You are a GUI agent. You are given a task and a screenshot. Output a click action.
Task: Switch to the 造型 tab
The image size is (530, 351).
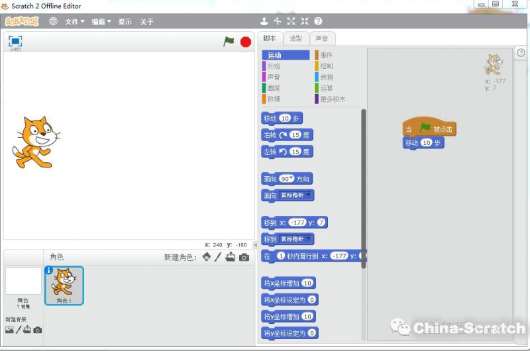[x=296, y=38]
